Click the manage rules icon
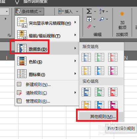 [x=19, y=101]
